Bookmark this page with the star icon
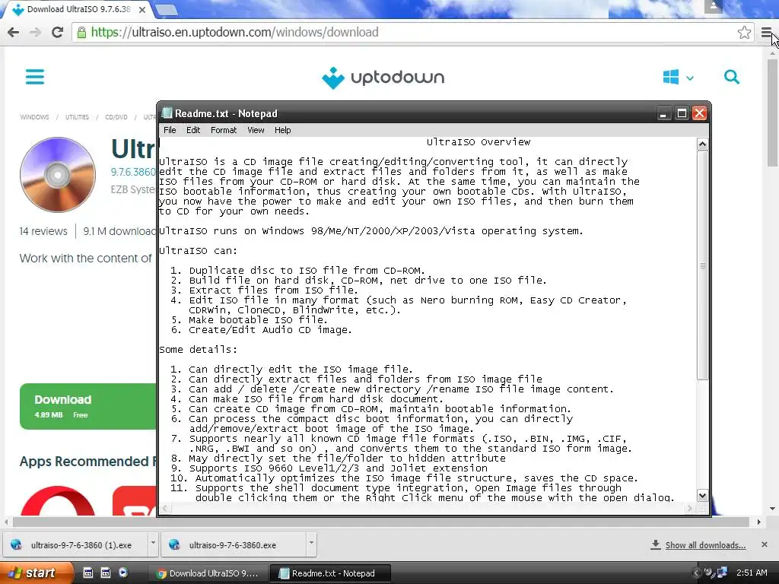Viewport: 779px width, 584px height. click(x=744, y=33)
